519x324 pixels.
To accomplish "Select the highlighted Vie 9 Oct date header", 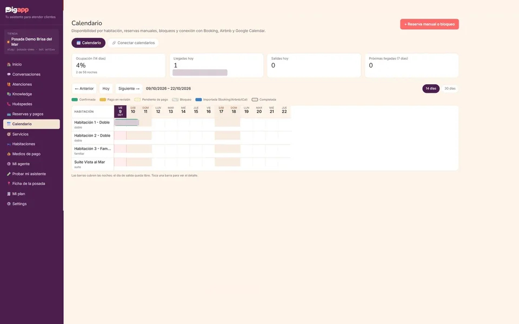I will pyautogui.click(x=120, y=111).
